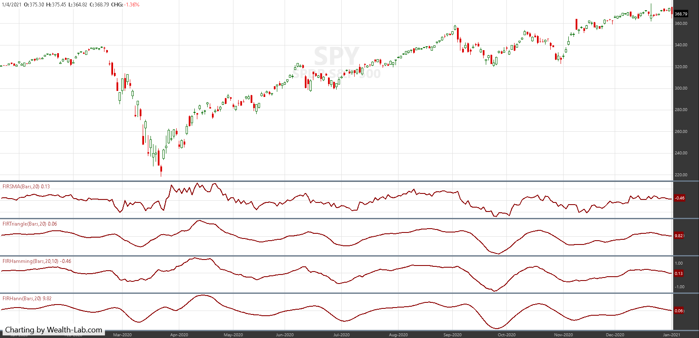The width and height of the screenshot is (699, 338).
Task: Click the 280.00 price axis label
Action: pyautogui.click(x=681, y=110)
